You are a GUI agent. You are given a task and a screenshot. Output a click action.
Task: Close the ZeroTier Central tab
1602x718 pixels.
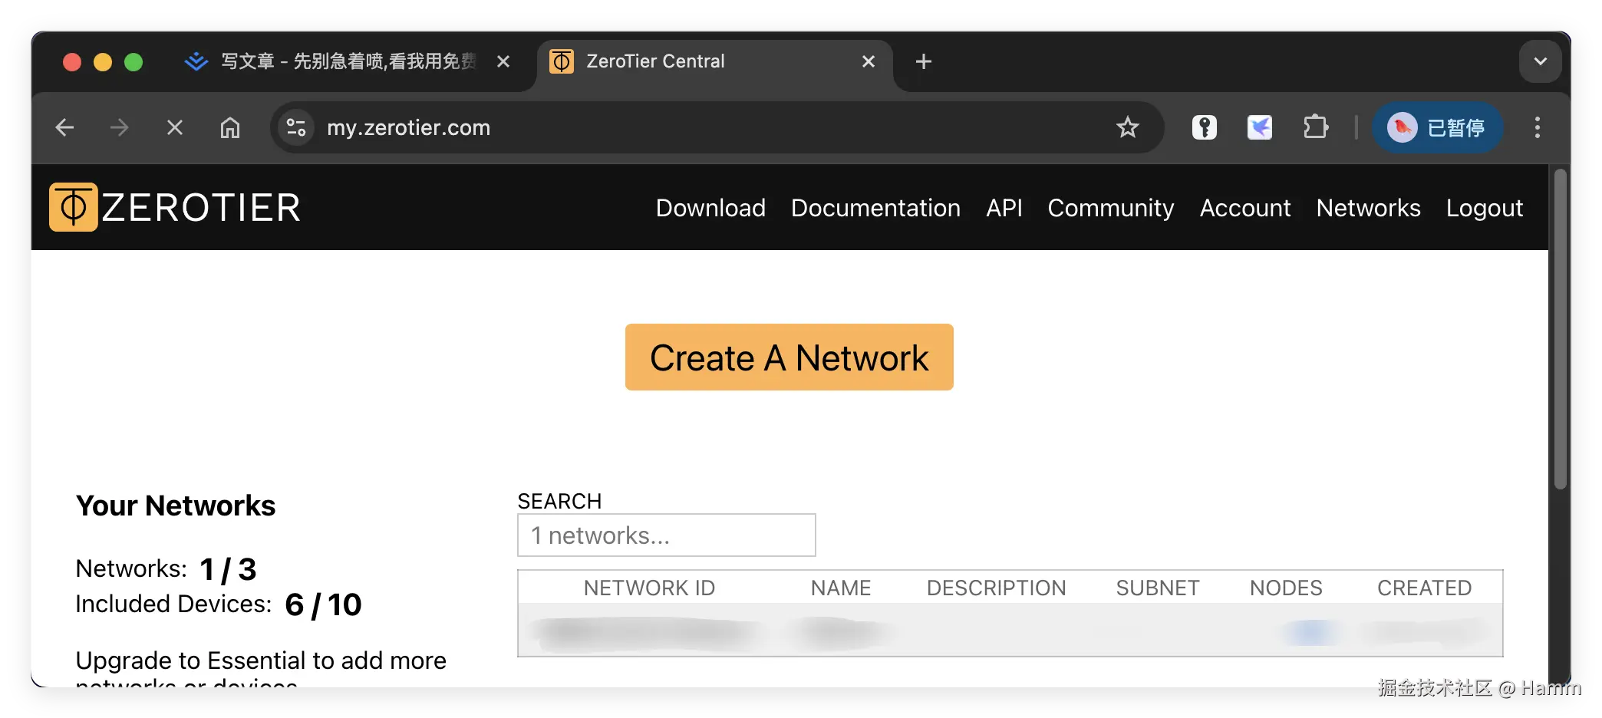[x=869, y=61]
